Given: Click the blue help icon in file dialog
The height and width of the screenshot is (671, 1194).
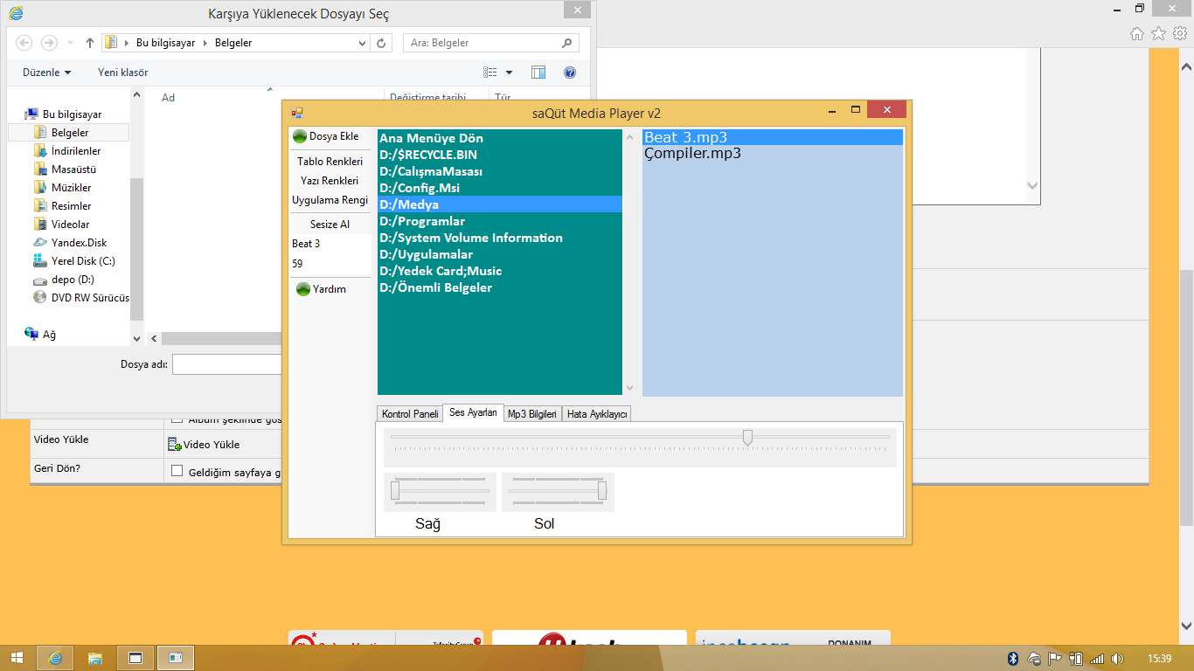Looking at the screenshot, I should click(570, 73).
